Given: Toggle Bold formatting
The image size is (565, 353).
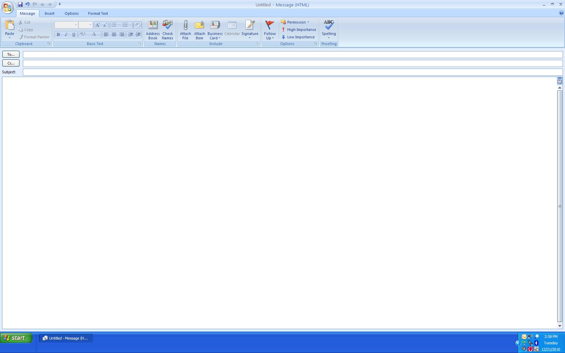Looking at the screenshot, I should point(58,35).
